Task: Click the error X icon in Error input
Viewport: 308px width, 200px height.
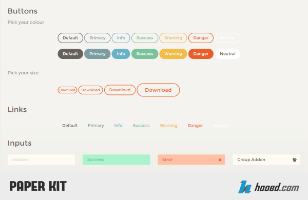Action: click(x=220, y=160)
